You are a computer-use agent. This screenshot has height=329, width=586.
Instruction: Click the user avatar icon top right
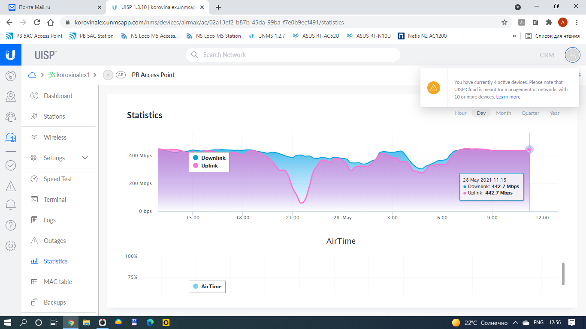[572, 55]
